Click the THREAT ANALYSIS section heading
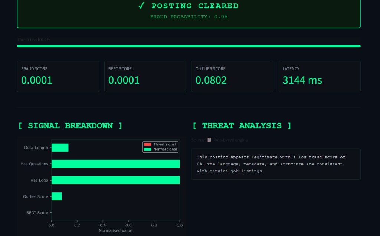The image size is (380, 236). point(242,126)
